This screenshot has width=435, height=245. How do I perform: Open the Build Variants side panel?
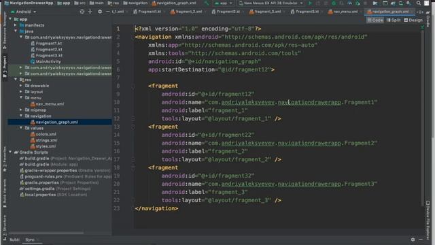coord(5,193)
